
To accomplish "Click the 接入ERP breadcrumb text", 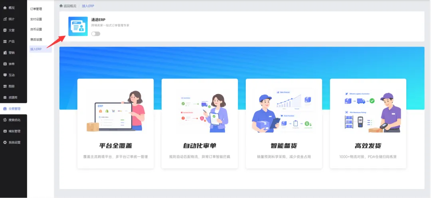I will click(x=88, y=6).
